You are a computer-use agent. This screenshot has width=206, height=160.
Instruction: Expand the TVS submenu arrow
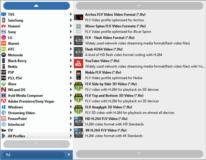71,14
